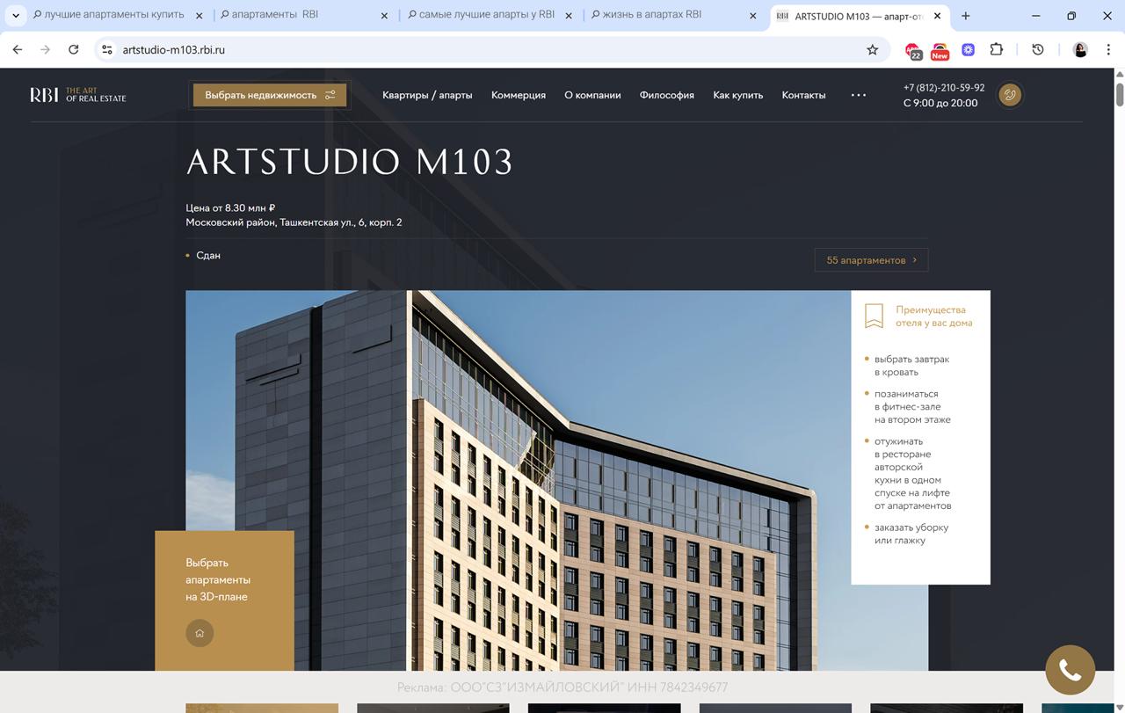The height and width of the screenshot is (713, 1125).
Task: Click the 'выбрать завтрак в кровать' bullet
Action: (911, 366)
